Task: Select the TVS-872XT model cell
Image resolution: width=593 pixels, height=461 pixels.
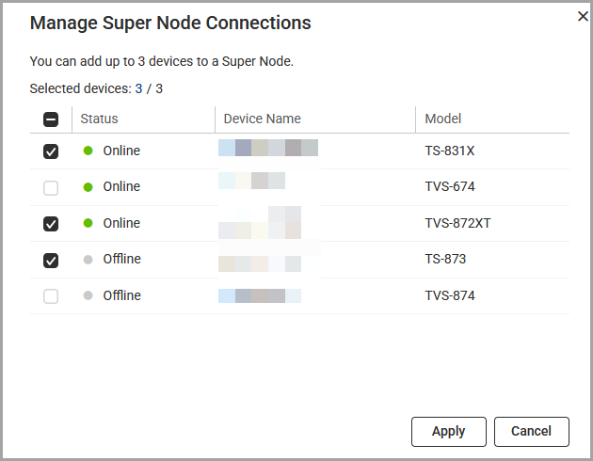Action: click(457, 223)
